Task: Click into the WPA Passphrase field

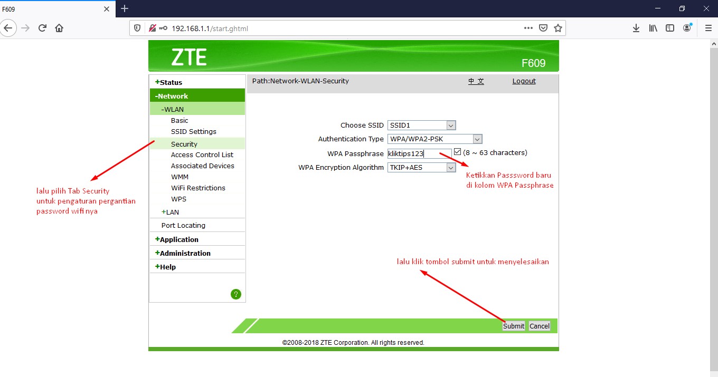Action: pos(420,153)
